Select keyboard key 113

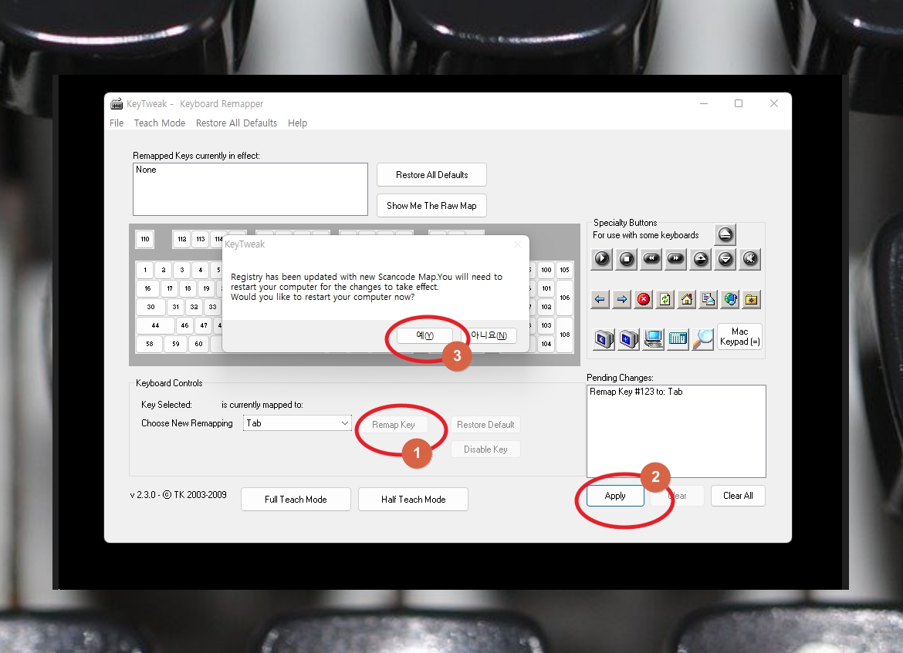pos(201,239)
